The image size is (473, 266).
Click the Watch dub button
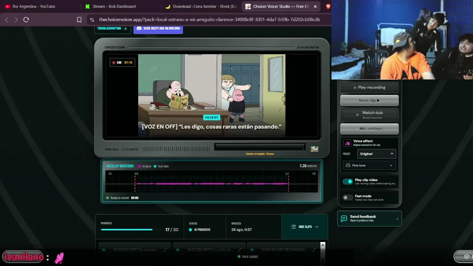[370, 115]
